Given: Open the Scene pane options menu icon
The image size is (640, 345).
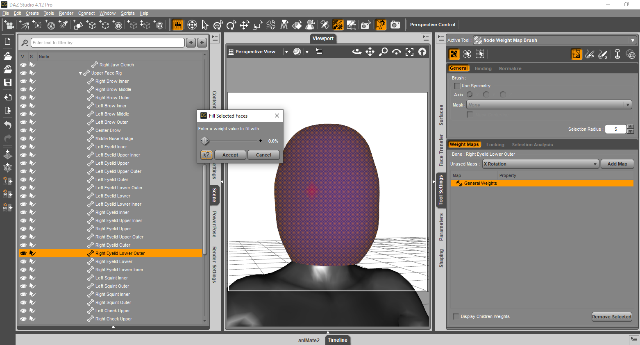Looking at the screenshot, I should [215, 38].
